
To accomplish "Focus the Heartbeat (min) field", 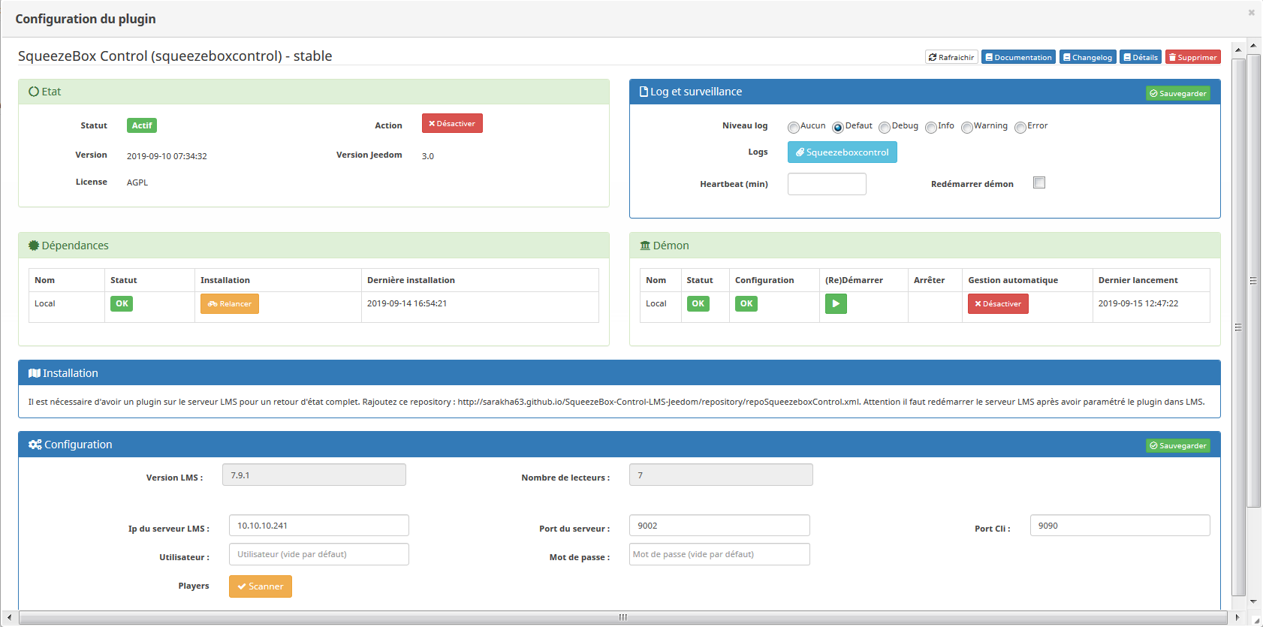I will tap(827, 184).
